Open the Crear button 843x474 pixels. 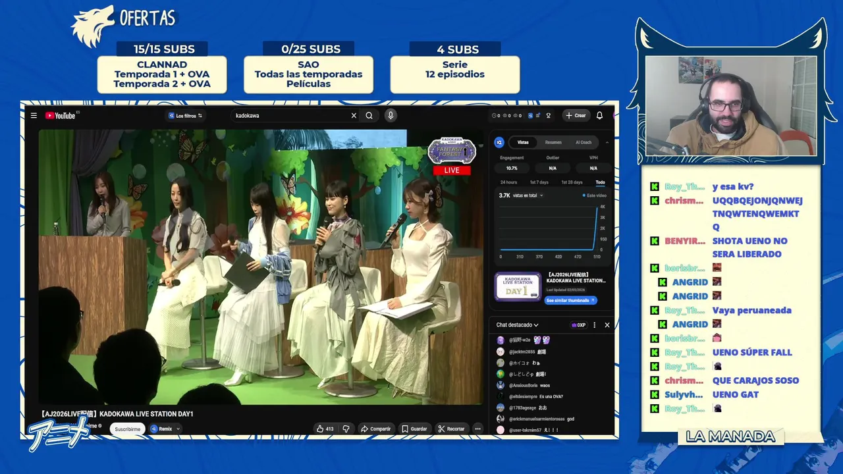point(576,115)
